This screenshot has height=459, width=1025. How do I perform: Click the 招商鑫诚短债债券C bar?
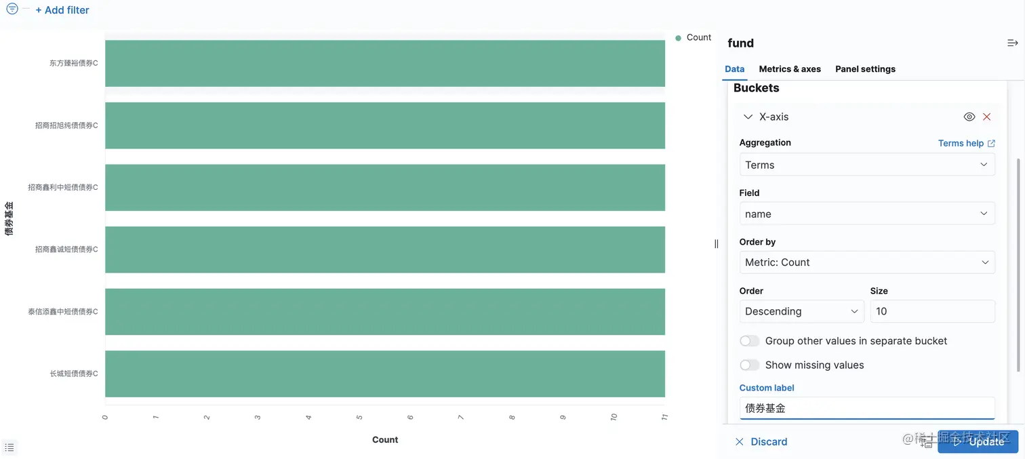pyautogui.click(x=385, y=250)
